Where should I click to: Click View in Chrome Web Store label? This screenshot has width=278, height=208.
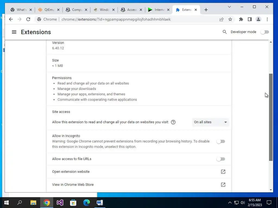(73, 185)
